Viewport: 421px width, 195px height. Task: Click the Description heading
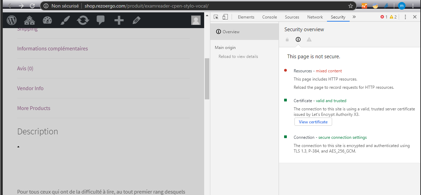[37, 132]
